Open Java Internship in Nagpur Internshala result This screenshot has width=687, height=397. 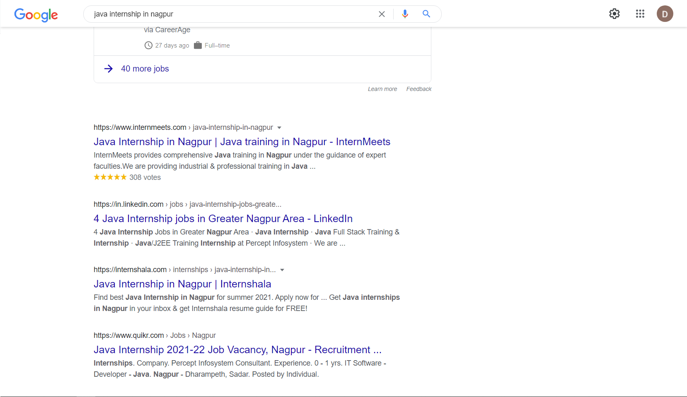182,284
